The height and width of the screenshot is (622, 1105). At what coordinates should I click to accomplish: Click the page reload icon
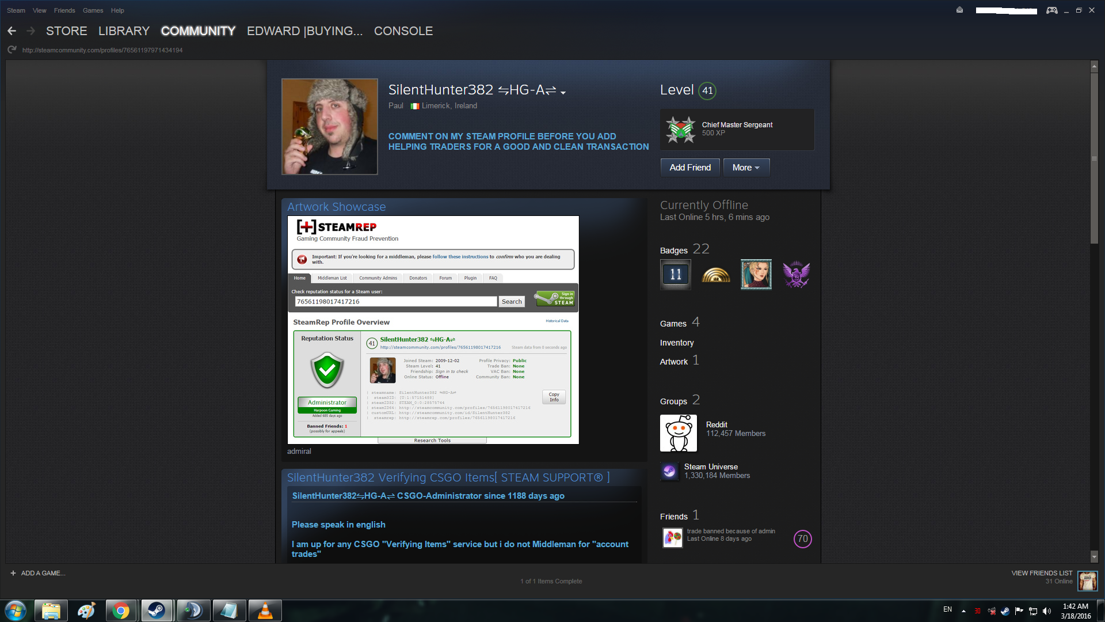click(x=12, y=50)
